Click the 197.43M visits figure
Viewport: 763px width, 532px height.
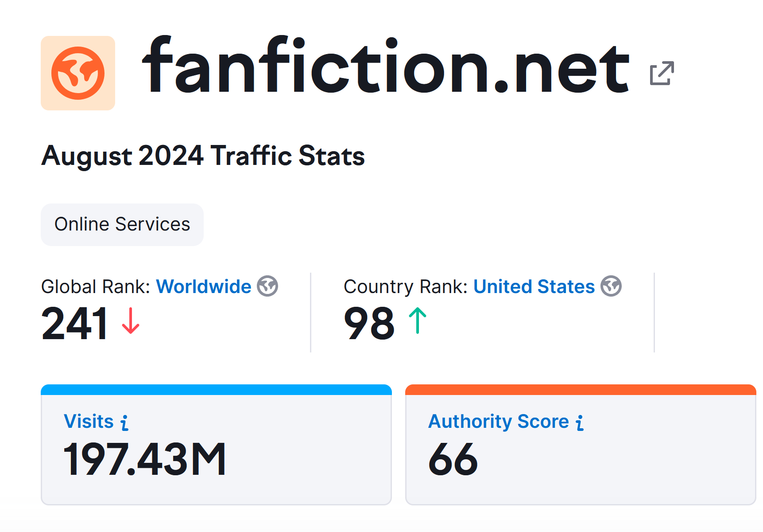tap(145, 460)
